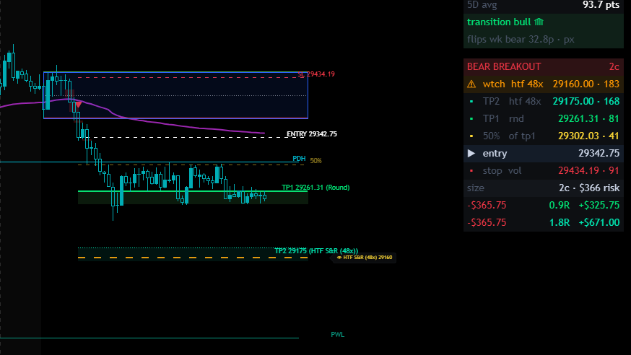Click the -$365.75 loss beside 0.9R
Screen dimensions: 631x355
(x=487, y=205)
